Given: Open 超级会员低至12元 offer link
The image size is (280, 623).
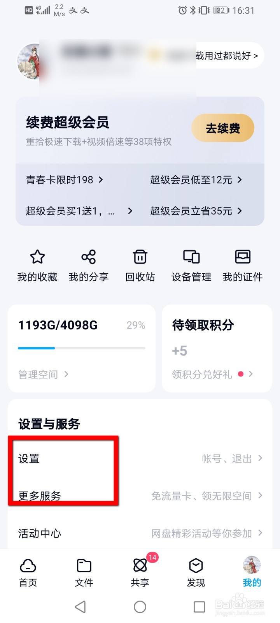Looking at the screenshot, I should (196, 180).
